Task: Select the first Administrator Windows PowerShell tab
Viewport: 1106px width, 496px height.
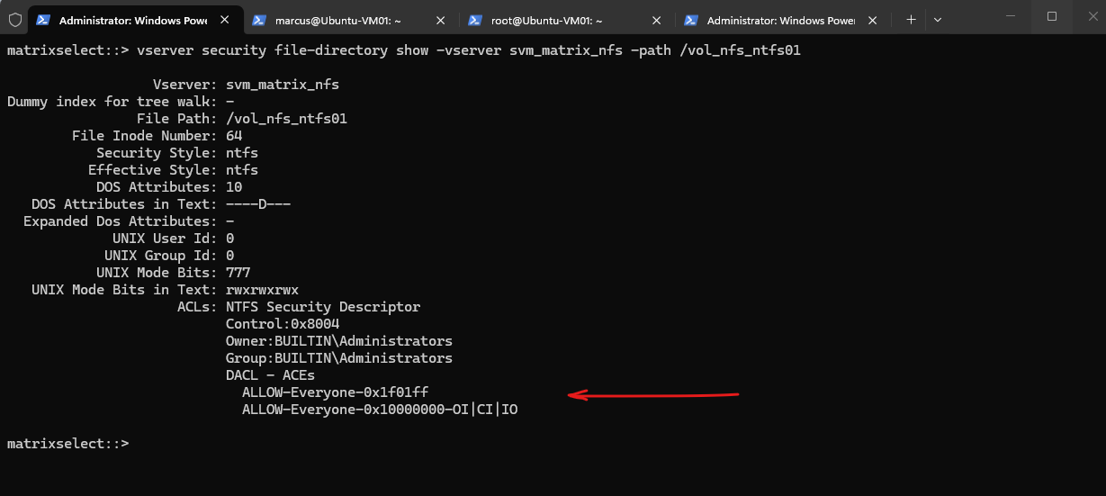Action: tap(135, 20)
